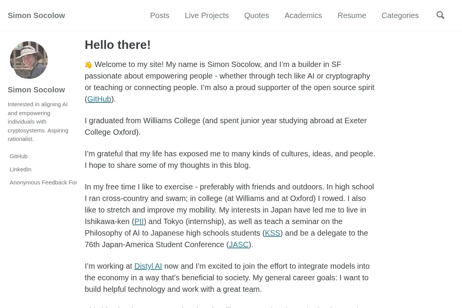Click the Hello there! heading
The image size is (462, 308).
tap(118, 45)
